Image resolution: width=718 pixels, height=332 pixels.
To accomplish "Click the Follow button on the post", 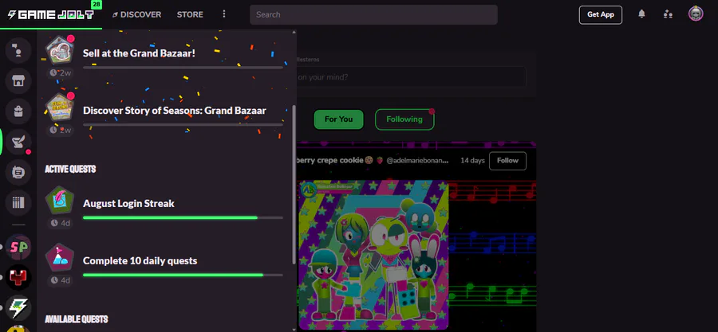I will tap(507, 160).
